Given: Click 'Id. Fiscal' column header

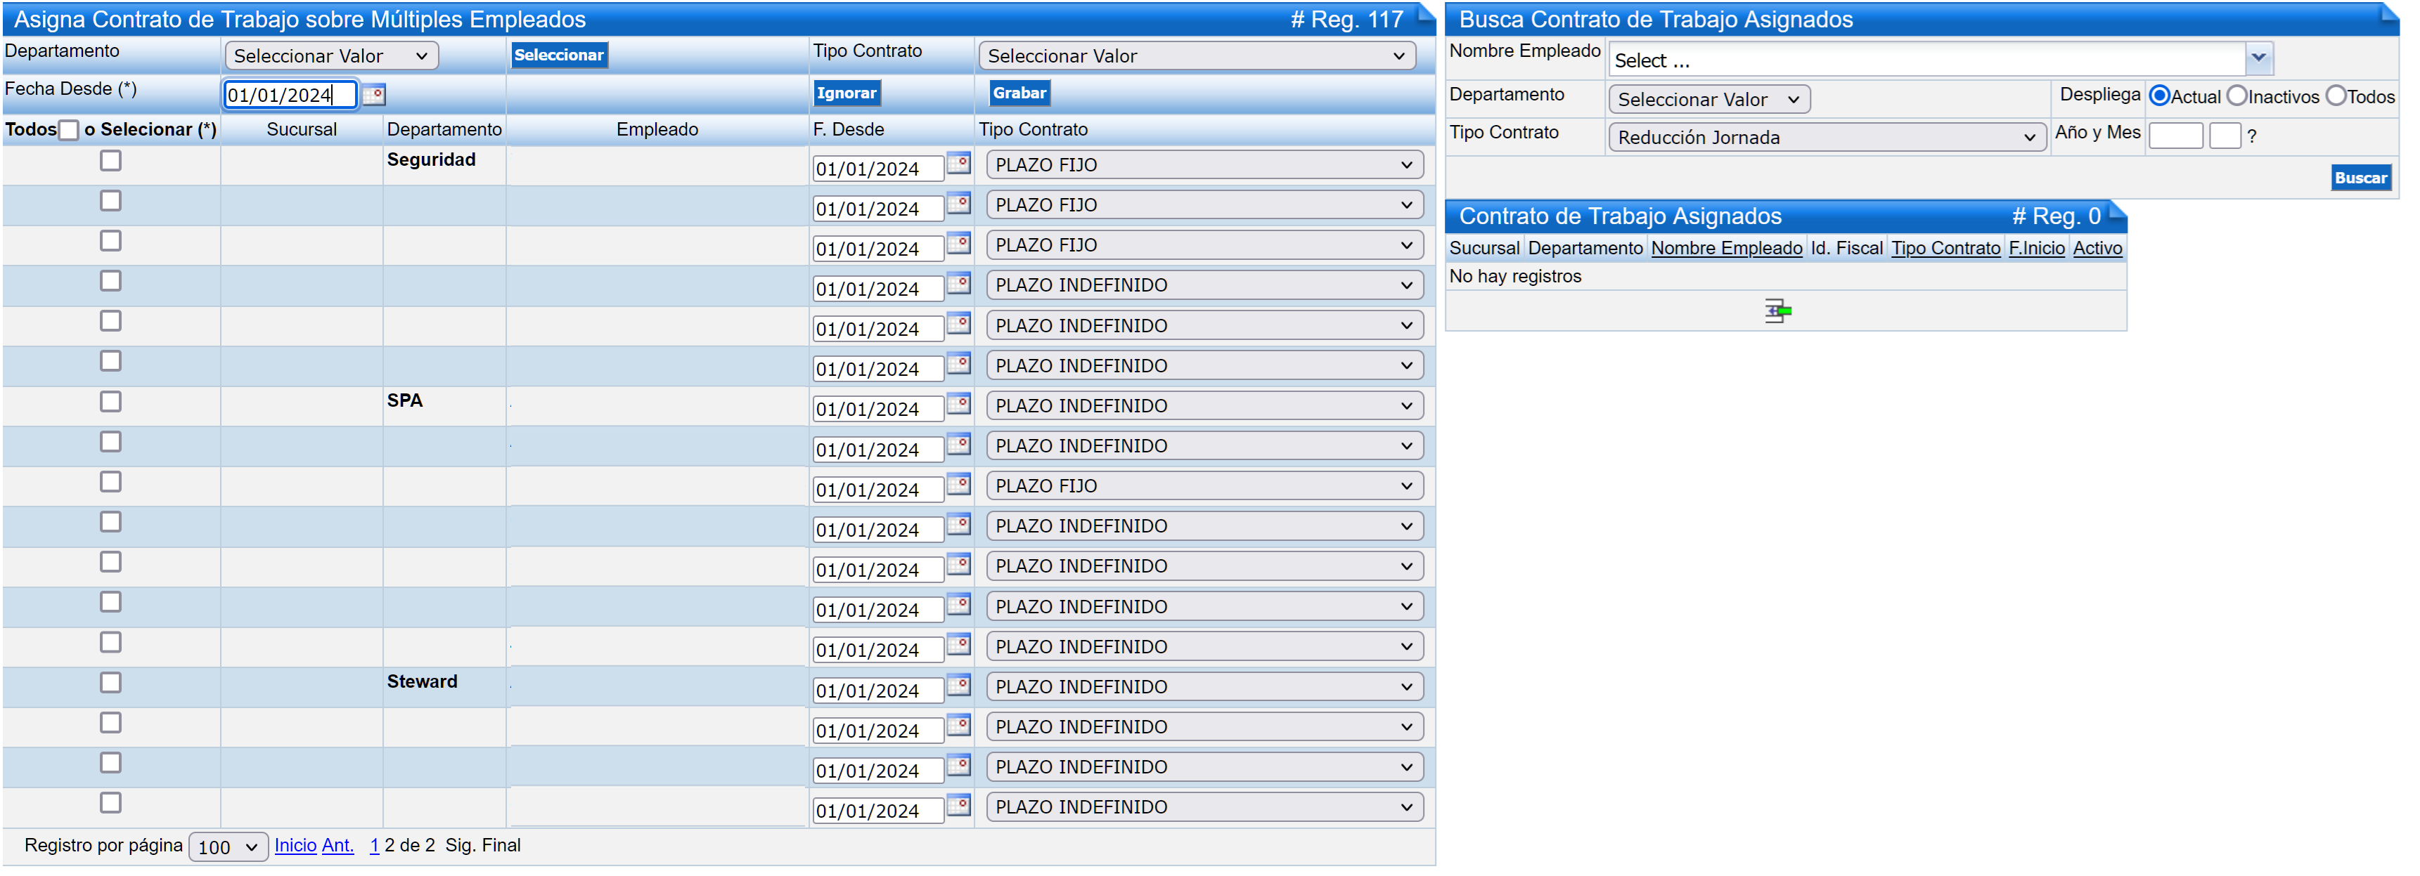Looking at the screenshot, I should [1846, 248].
